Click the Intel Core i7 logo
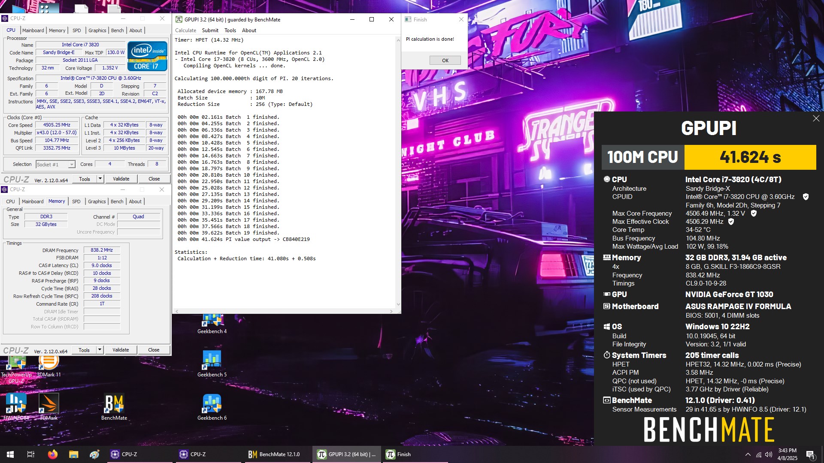 pos(147,56)
